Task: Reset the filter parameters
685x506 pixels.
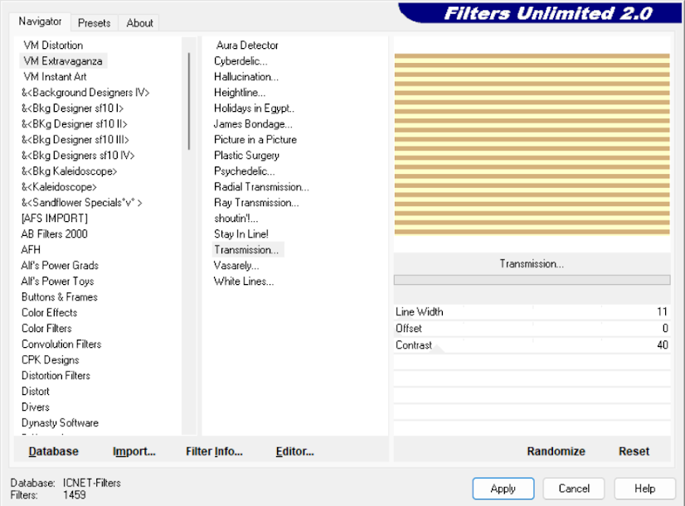Action: [x=634, y=451]
